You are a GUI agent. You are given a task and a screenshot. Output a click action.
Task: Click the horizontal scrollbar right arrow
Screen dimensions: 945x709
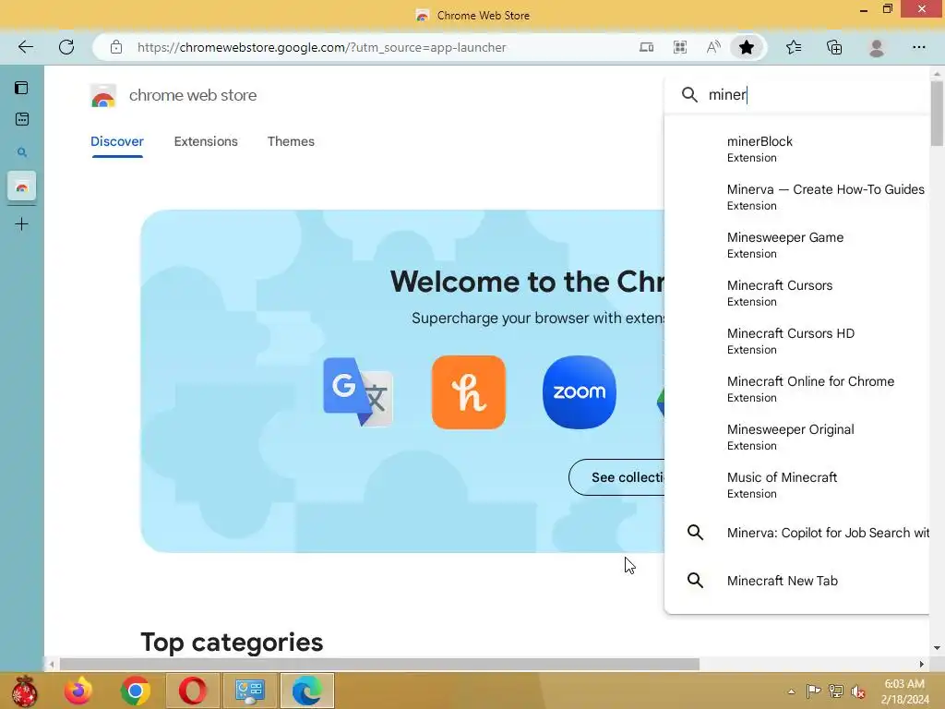pos(921,665)
